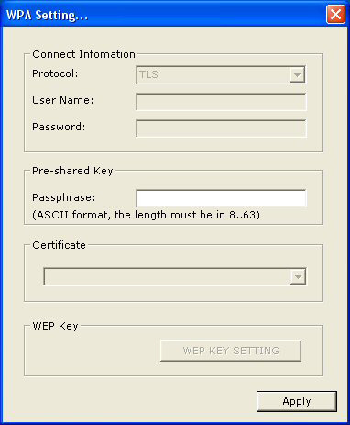Click the Pre-shared Key group heading

[72, 171]
